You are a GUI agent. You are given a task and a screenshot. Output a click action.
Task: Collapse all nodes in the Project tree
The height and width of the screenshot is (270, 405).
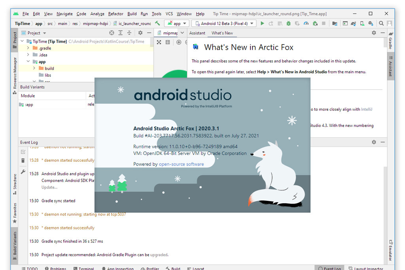point(130,33)
